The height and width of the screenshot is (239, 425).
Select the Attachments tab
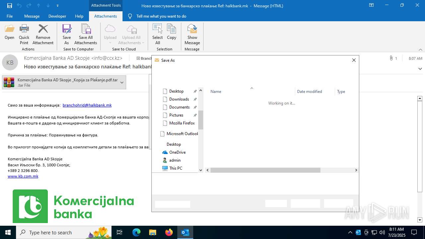[x=106, y=16]
